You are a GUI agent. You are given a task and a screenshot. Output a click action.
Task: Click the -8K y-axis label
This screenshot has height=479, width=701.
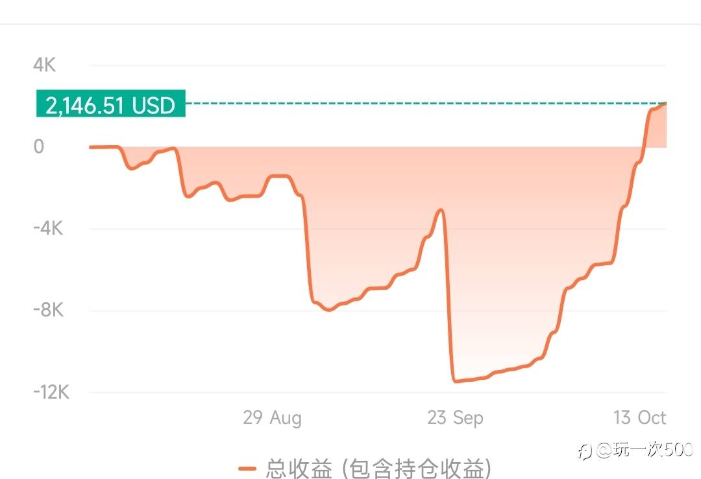click(x=48, y=310)
